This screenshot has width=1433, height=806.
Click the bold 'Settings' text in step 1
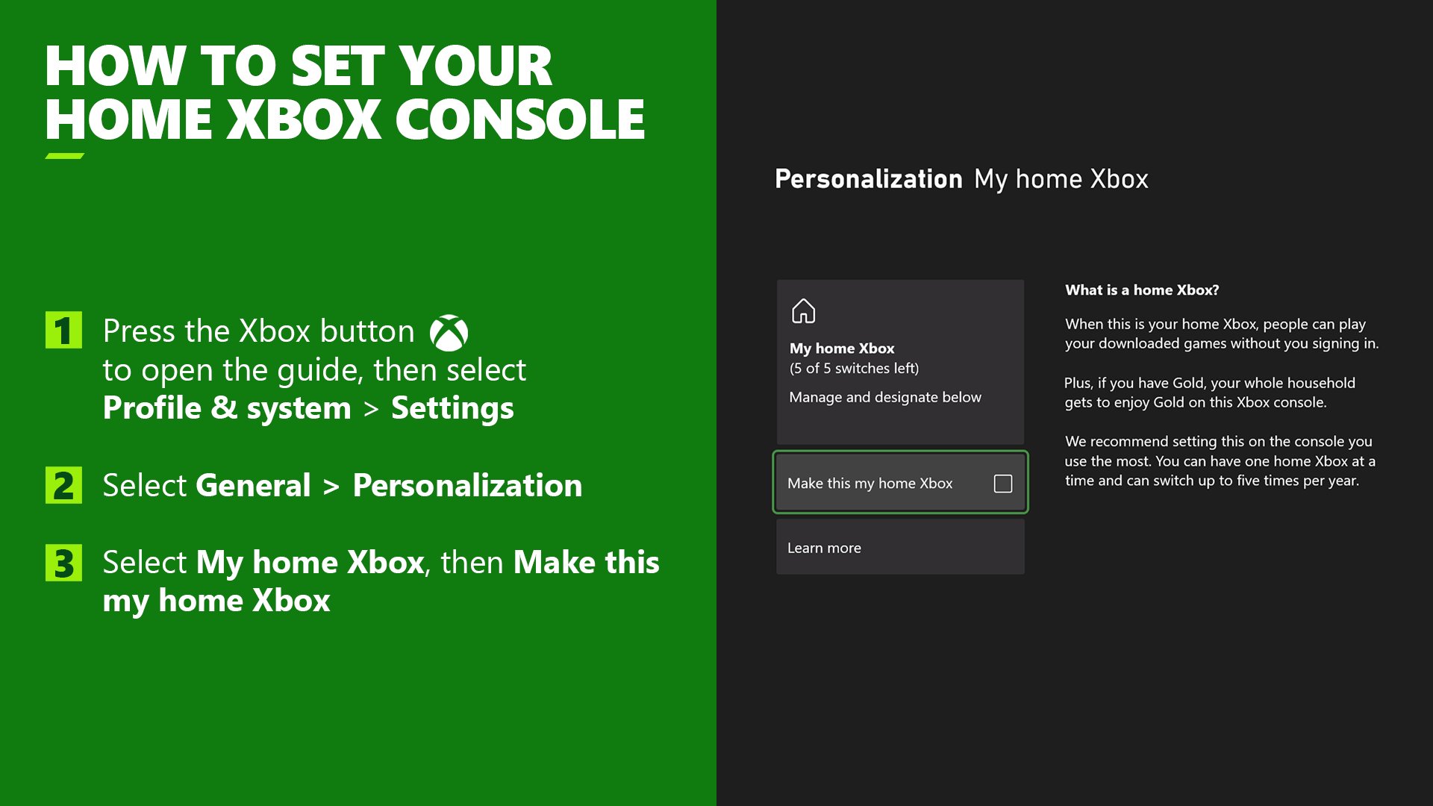452,408
